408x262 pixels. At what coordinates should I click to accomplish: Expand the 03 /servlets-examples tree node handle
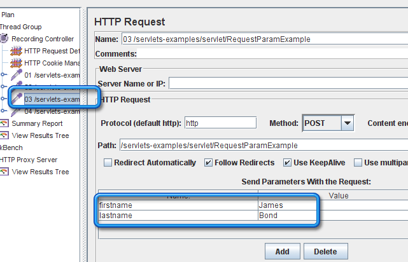[x=3, y=99]
